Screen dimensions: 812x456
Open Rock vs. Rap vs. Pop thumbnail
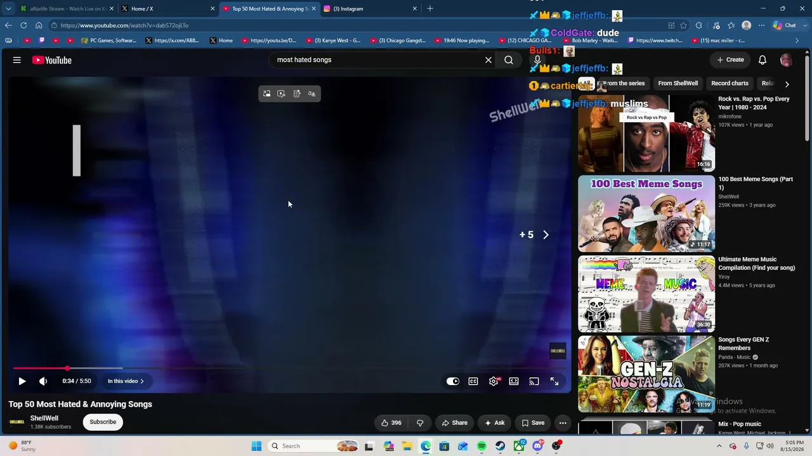[646, 134]
